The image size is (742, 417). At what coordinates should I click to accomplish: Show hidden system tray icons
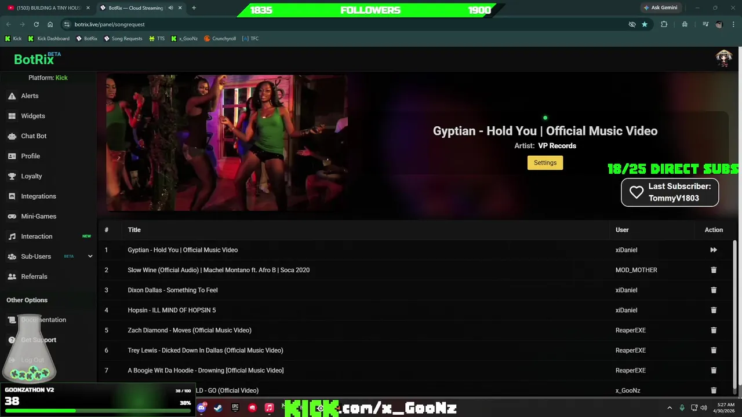(x=670, y=408)
